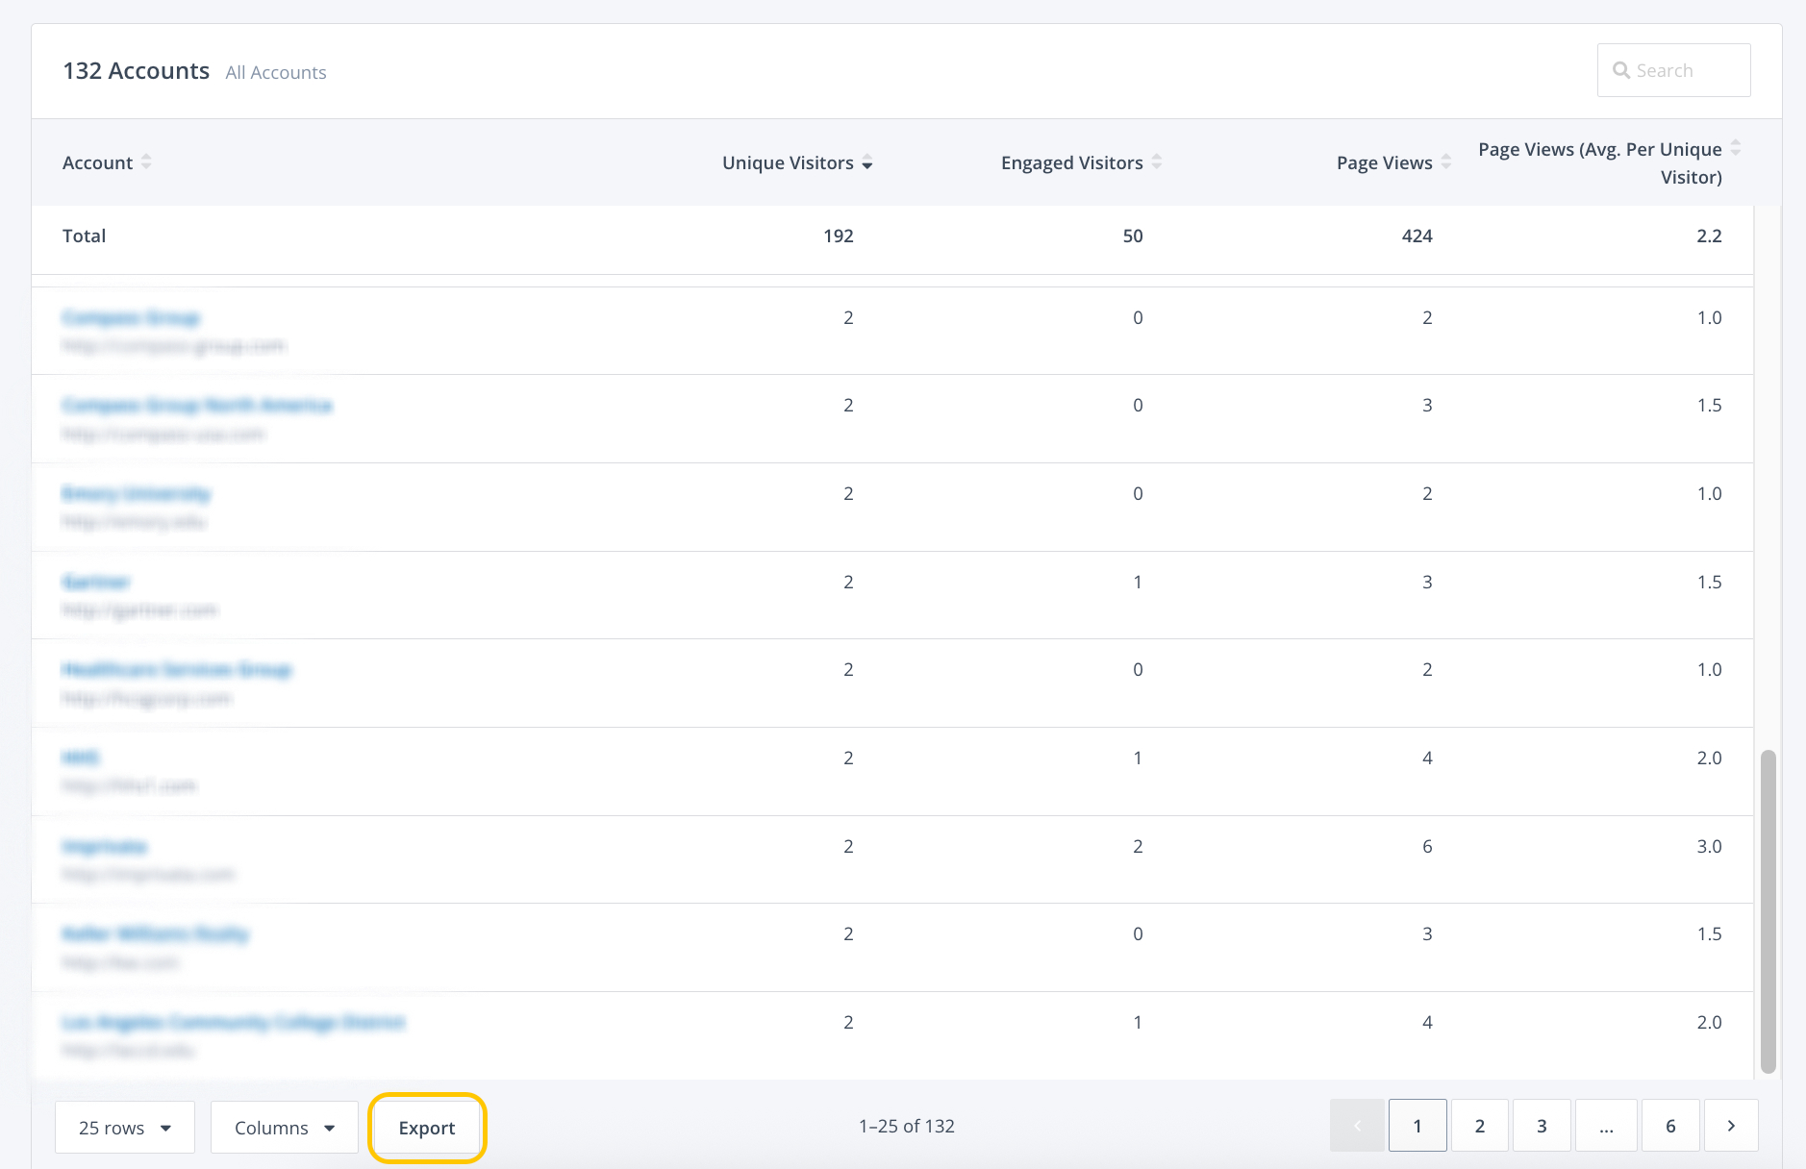
Task: Open the 25 rows dropdown
Action: [x=125, y=1128]
